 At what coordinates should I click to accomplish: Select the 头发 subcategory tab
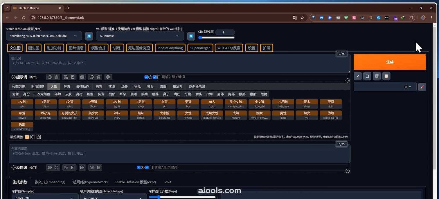pos(101,94)
